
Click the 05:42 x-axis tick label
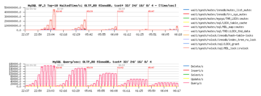[89, 34]
